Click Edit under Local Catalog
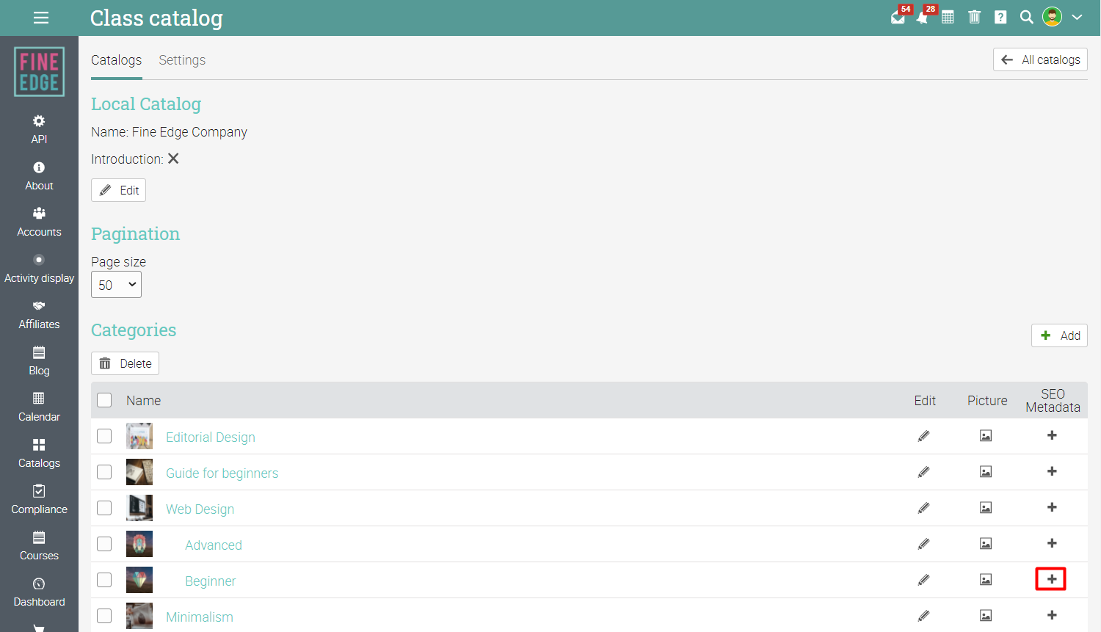Viewport: 1101px width, 632px height. (118, 190)
